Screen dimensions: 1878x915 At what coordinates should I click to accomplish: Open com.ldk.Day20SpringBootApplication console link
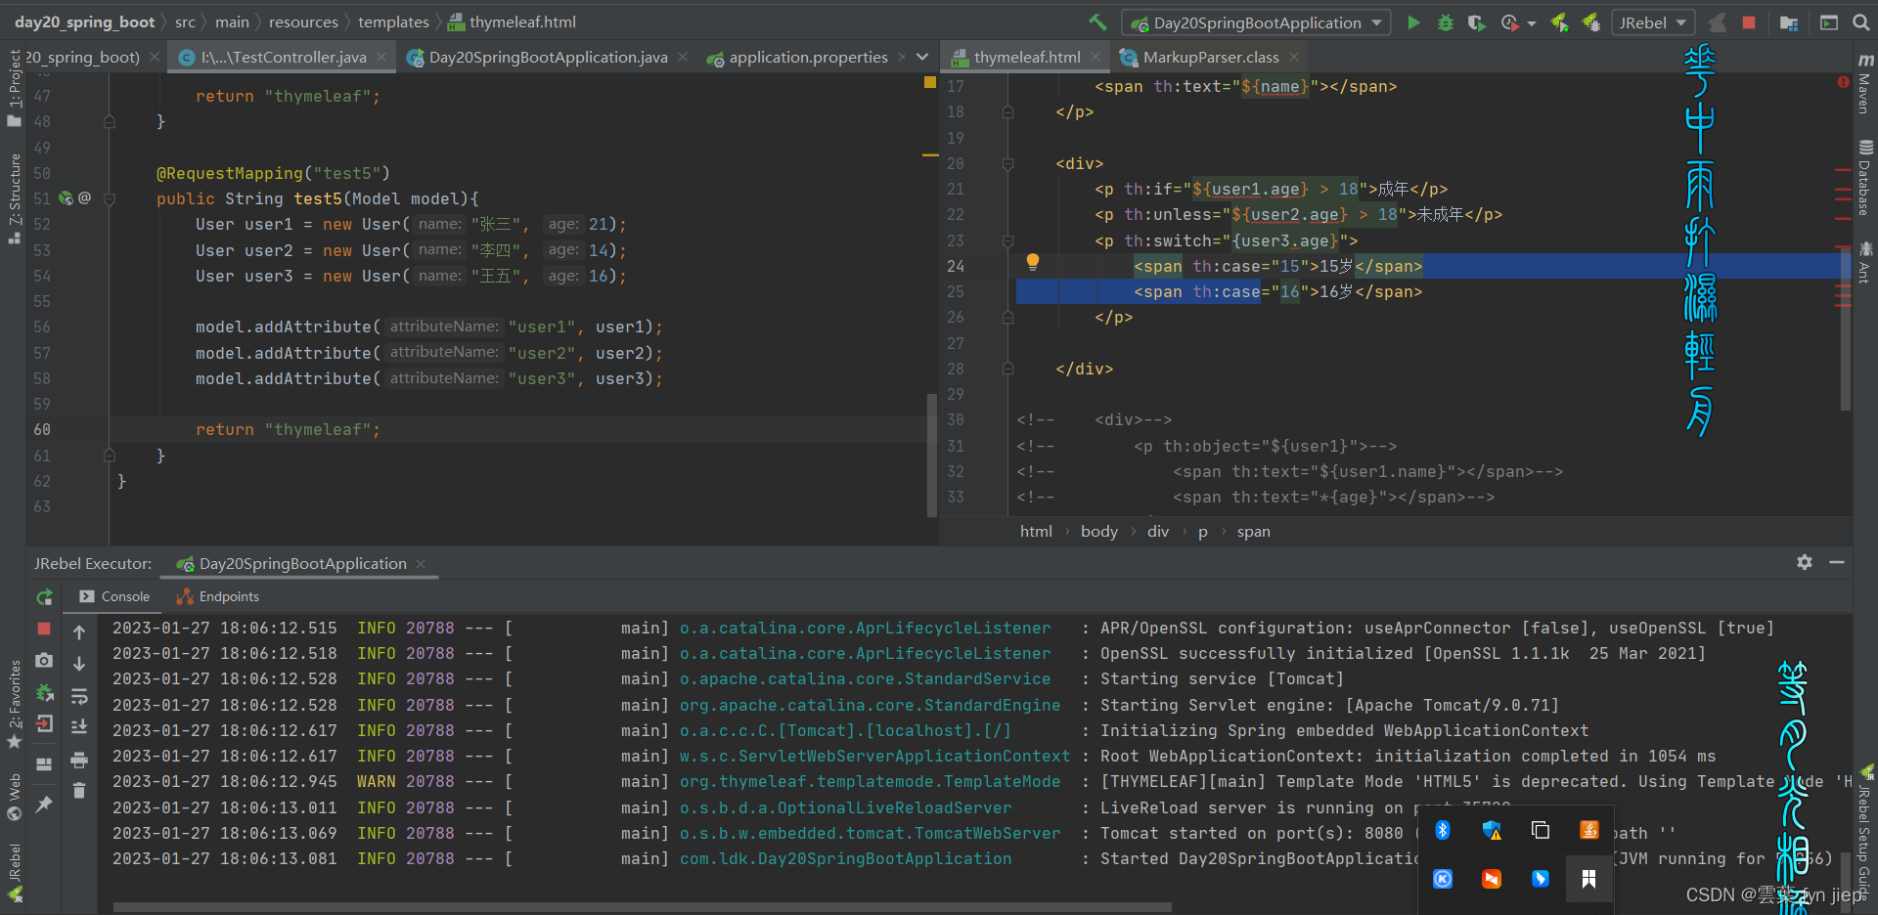coord(845,858)
